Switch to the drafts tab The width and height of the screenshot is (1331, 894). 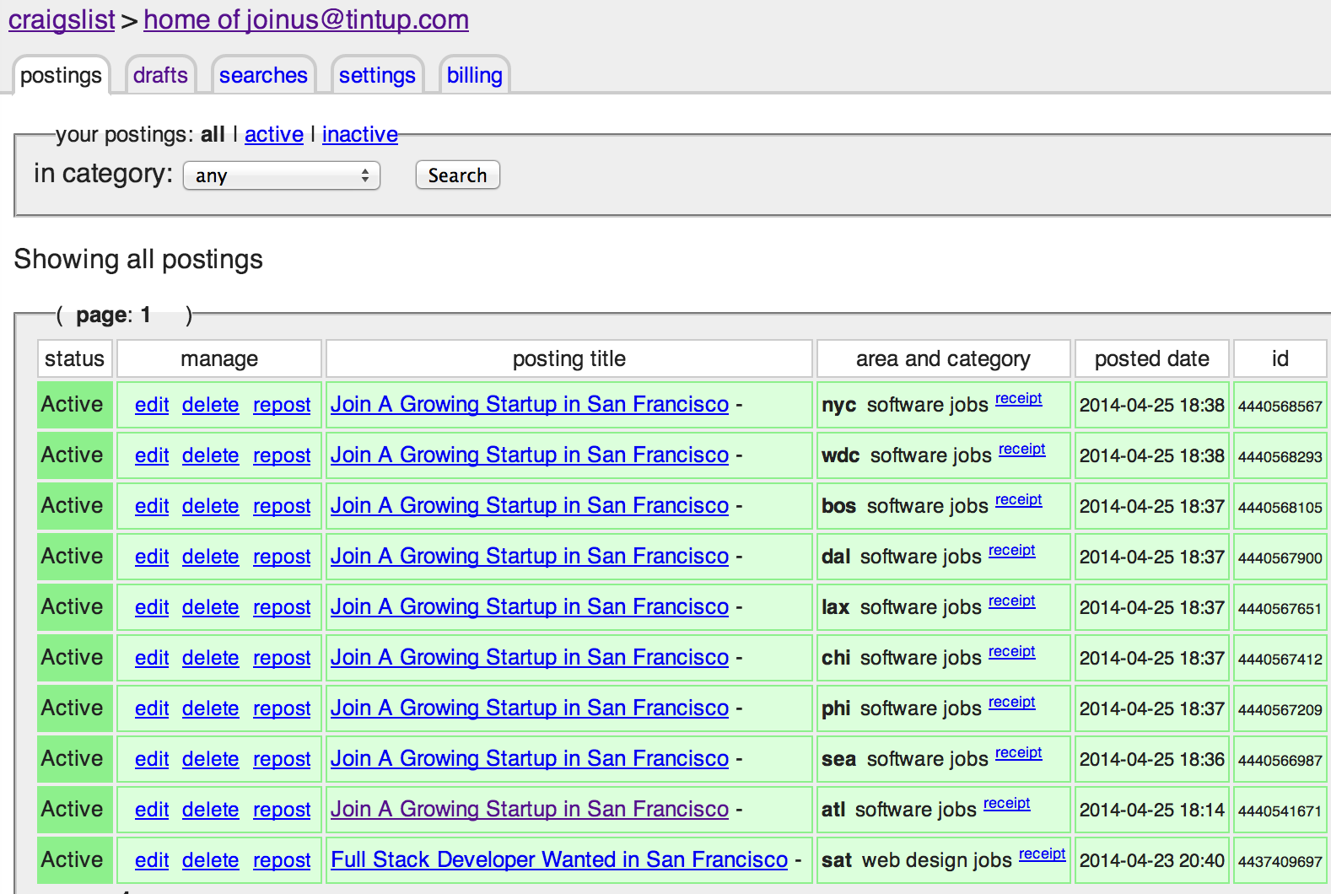(x=160, y=75)
